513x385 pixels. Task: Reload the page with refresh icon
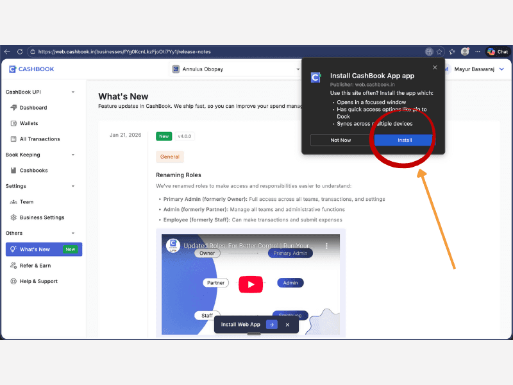click(20, 52)
